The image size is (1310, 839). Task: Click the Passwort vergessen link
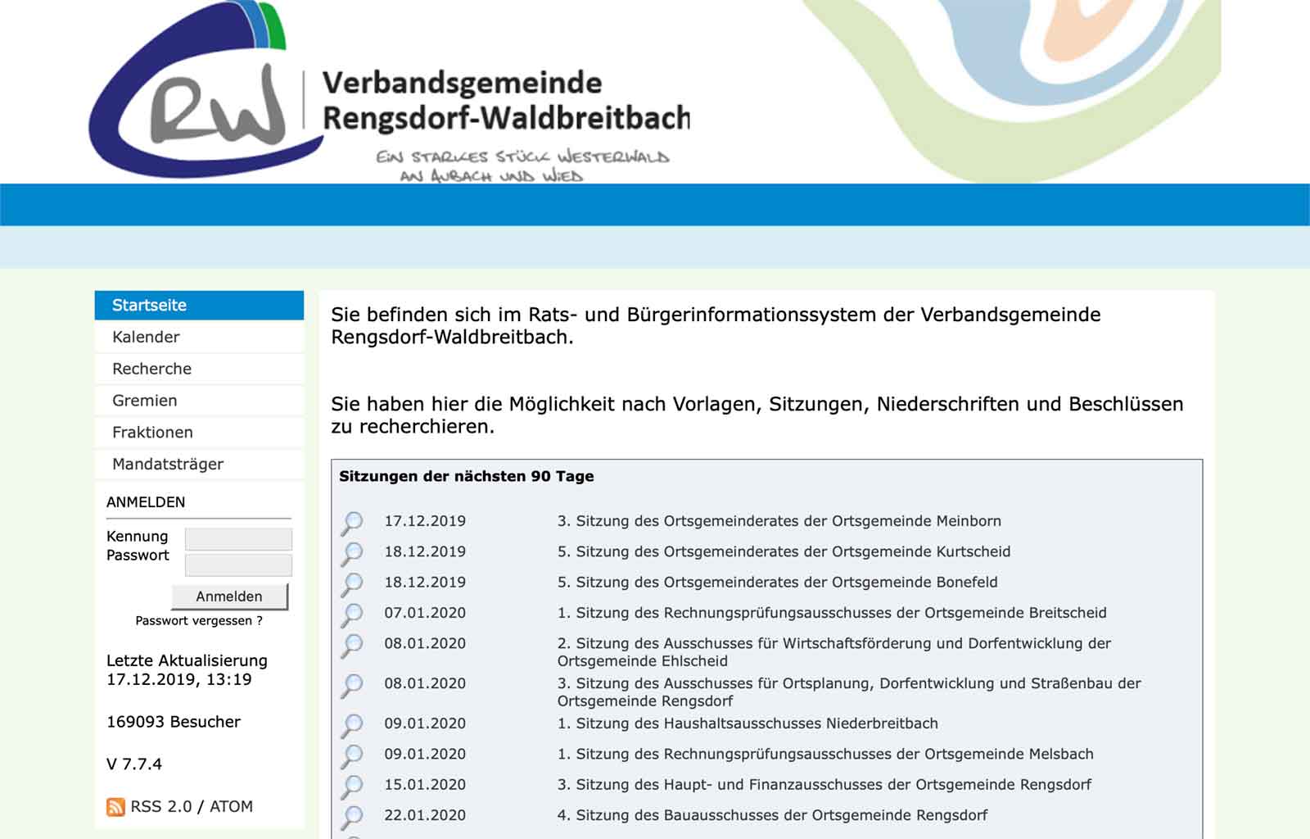(x=199, y=621)
